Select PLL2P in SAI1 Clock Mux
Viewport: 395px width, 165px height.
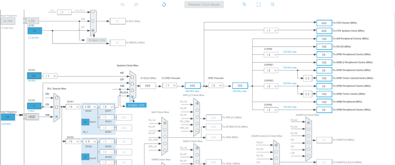(165, 129)
